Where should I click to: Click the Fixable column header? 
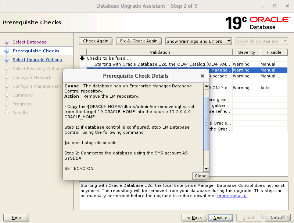274,52
